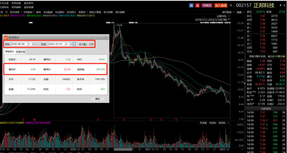
Task: Open the 到价提醒 price alert
Action: (120, 12)
